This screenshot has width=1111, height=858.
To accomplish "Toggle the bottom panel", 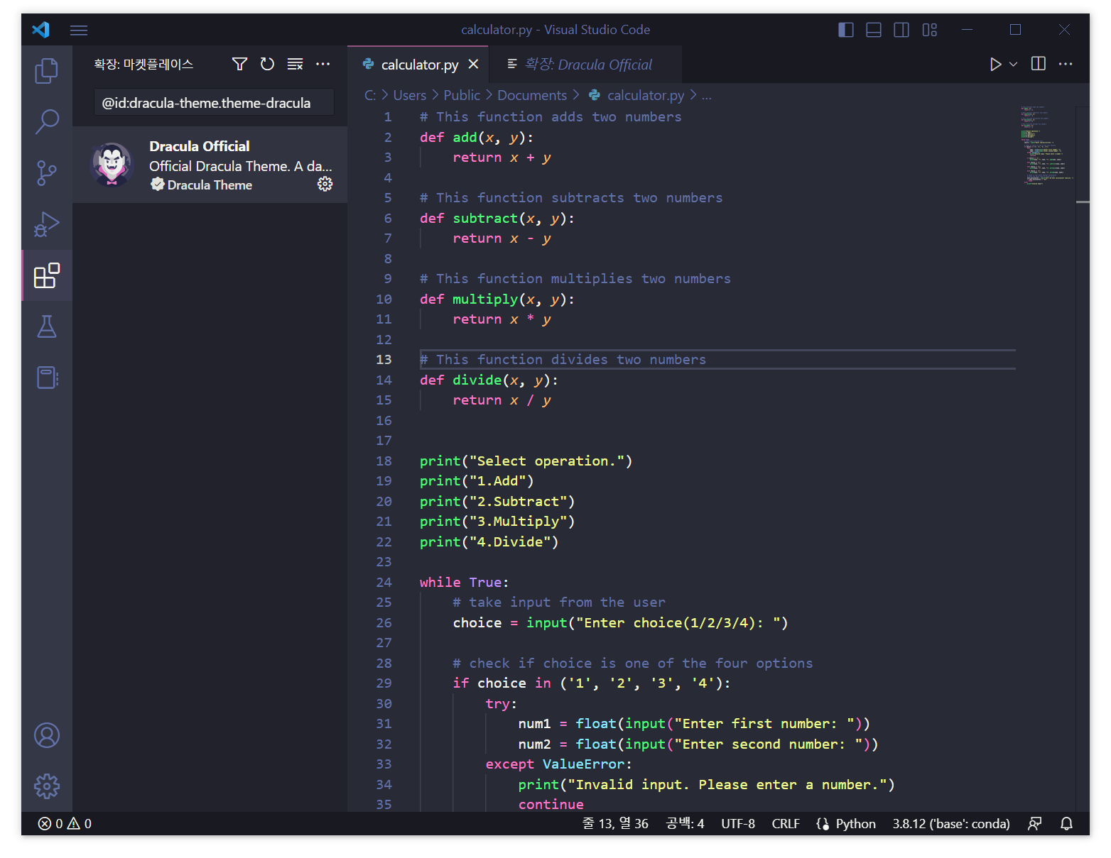I will [874, 30].
